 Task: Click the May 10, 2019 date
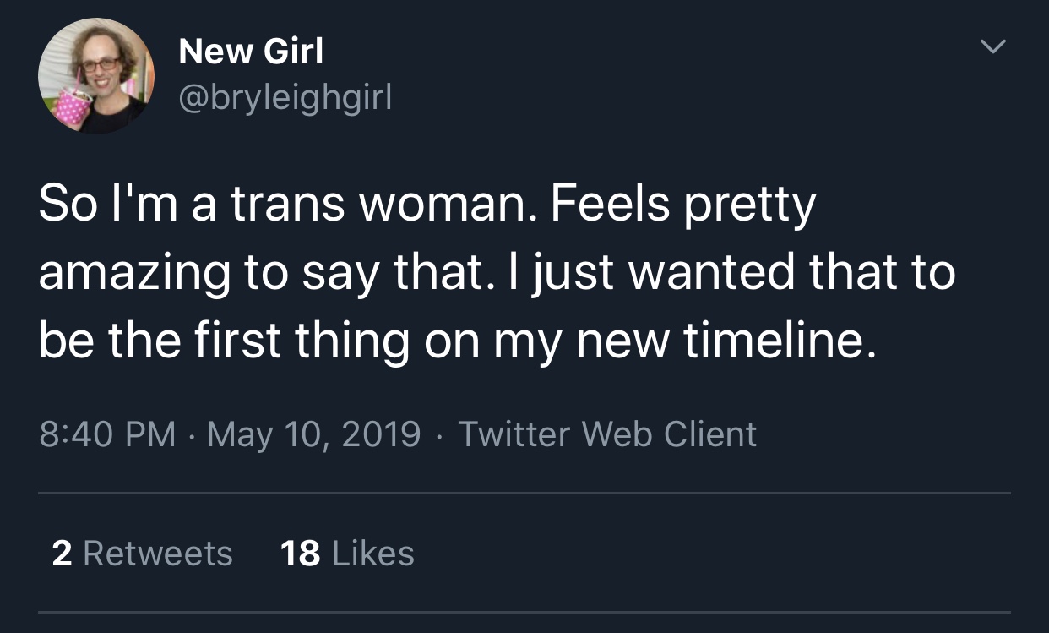[313, 434]
